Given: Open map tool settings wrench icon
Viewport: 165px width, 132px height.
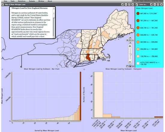Looking at the screenshot, I should (x=3, y=4).
